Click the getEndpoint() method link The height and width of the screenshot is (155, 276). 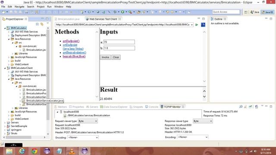71,41
